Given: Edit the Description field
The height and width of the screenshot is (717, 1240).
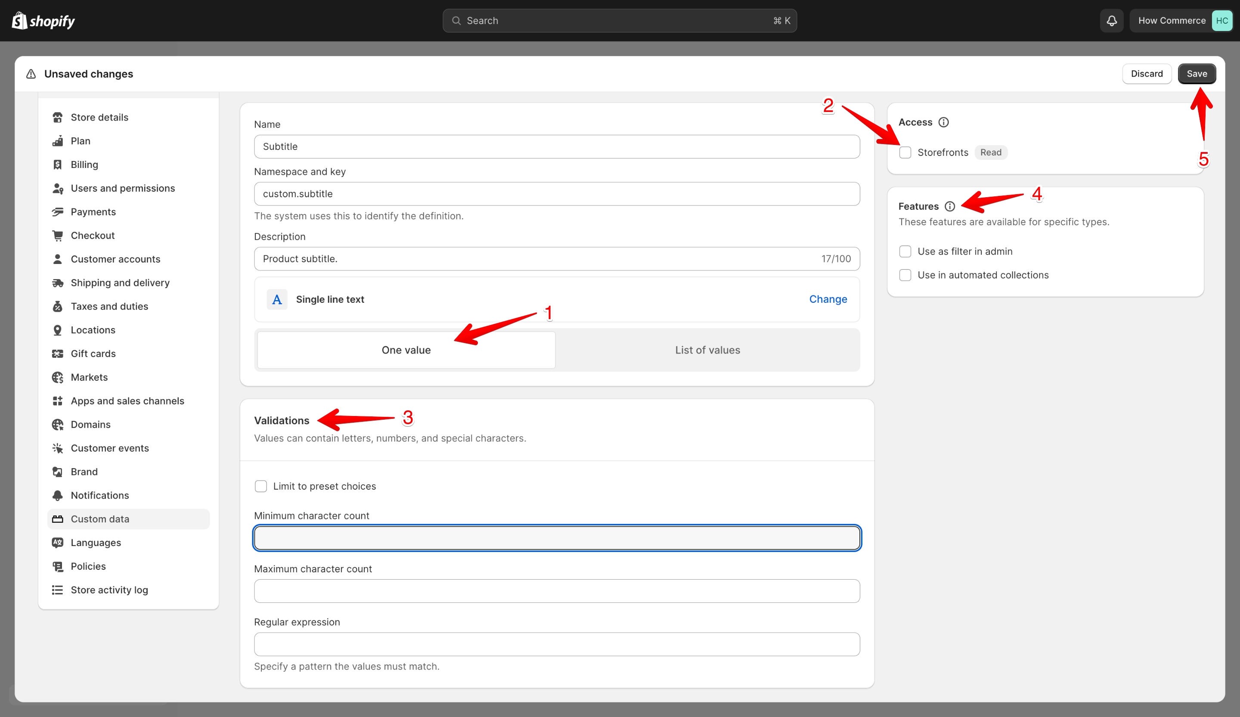Looking at the screenshot, I should 557,259.
